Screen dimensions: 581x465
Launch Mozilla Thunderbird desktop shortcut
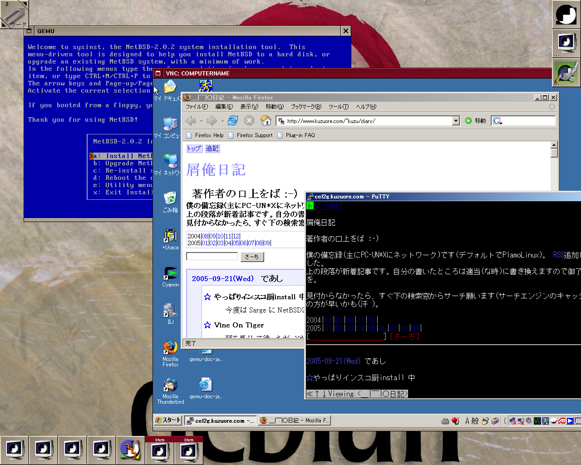[170, 391]
